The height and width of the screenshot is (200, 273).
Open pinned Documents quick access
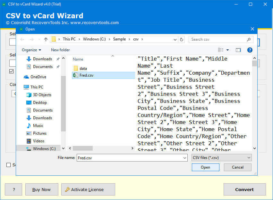click(x=42, y=67)
